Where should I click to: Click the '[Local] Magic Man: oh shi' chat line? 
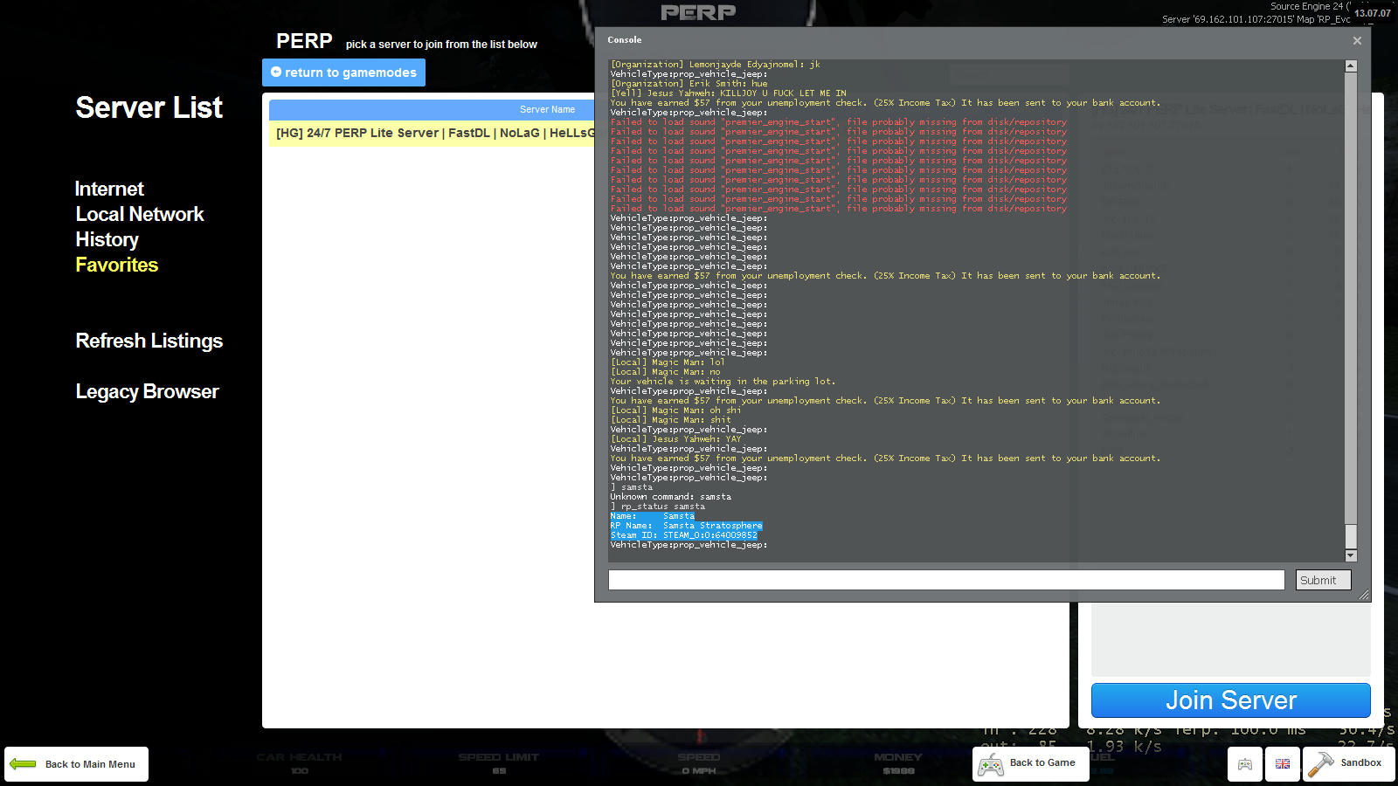pyautogui.click(x=675, y=410)
